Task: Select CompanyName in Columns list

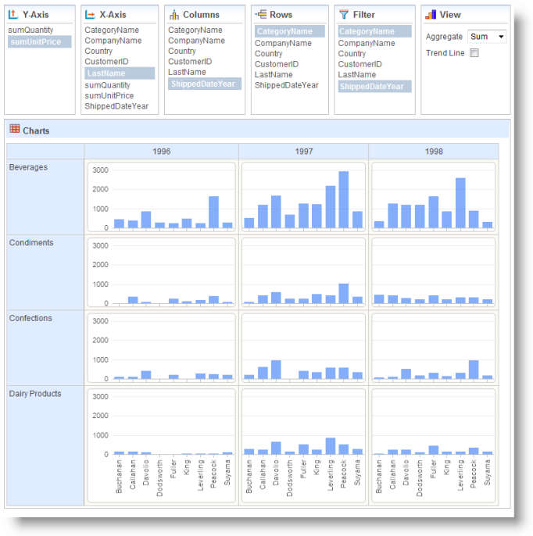Action: point(196,41)
